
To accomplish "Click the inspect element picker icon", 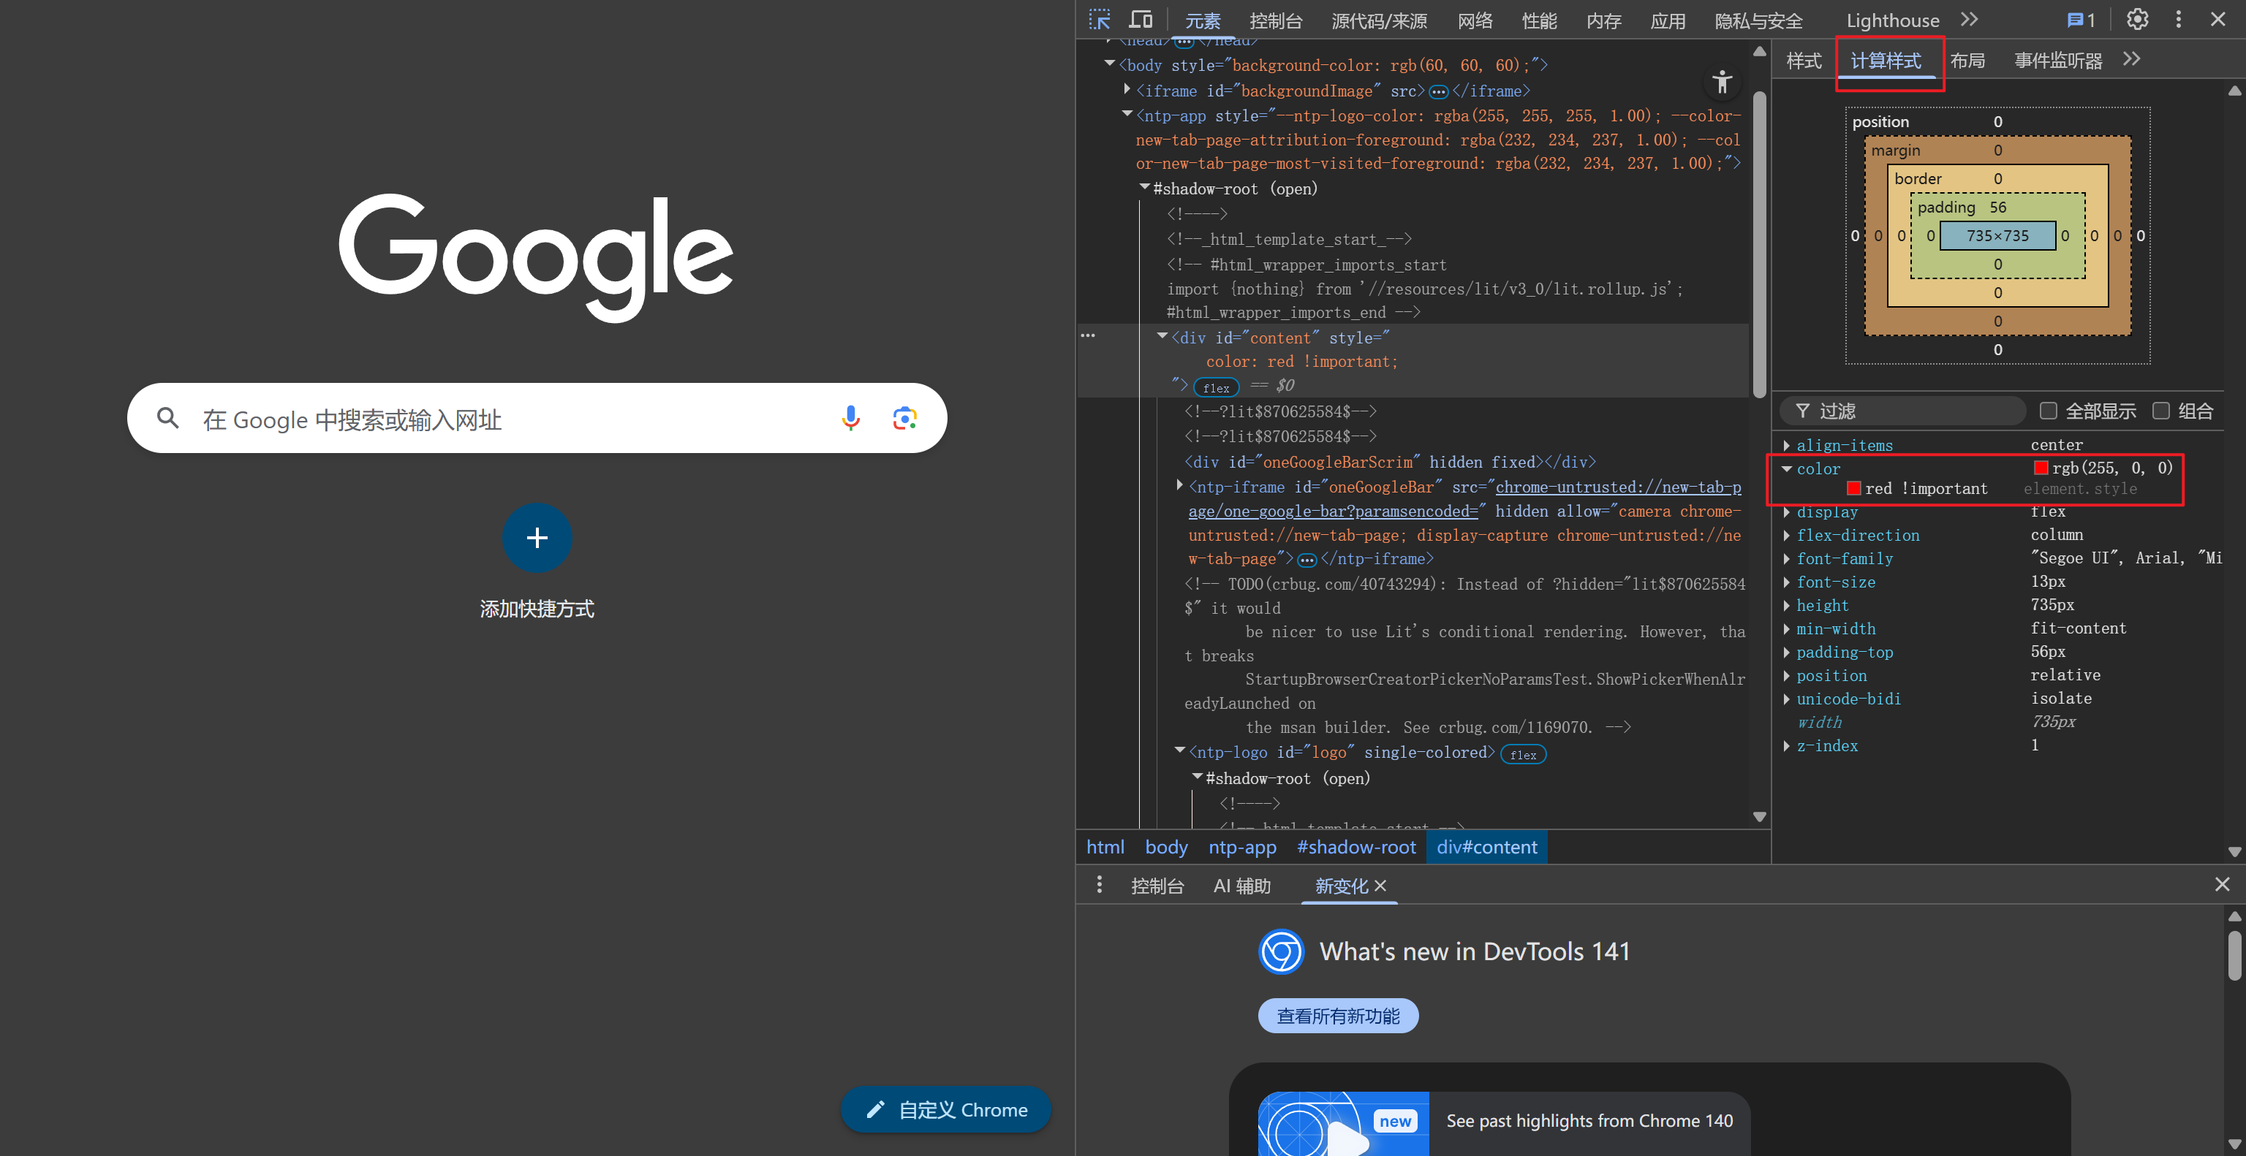I will click(1100, 19).
